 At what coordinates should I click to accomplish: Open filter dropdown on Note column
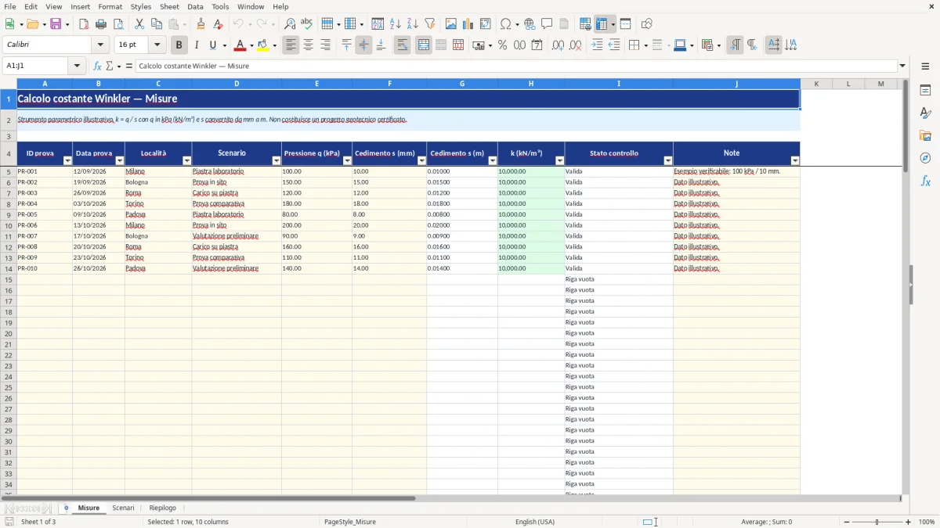(795, 160)
